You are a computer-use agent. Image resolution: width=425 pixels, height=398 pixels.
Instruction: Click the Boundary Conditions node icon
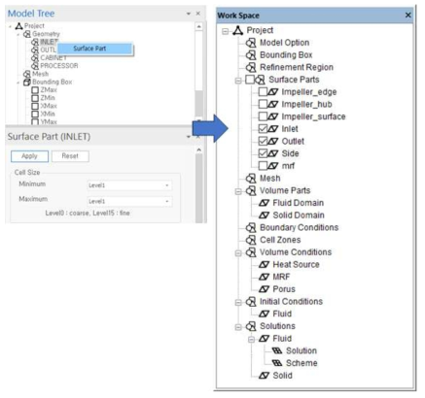pyautogui.click(x=251, y=227)
